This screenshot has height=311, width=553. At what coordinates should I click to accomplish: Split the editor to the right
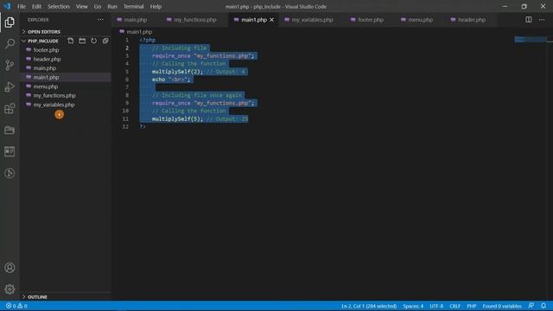coord(528,20)
